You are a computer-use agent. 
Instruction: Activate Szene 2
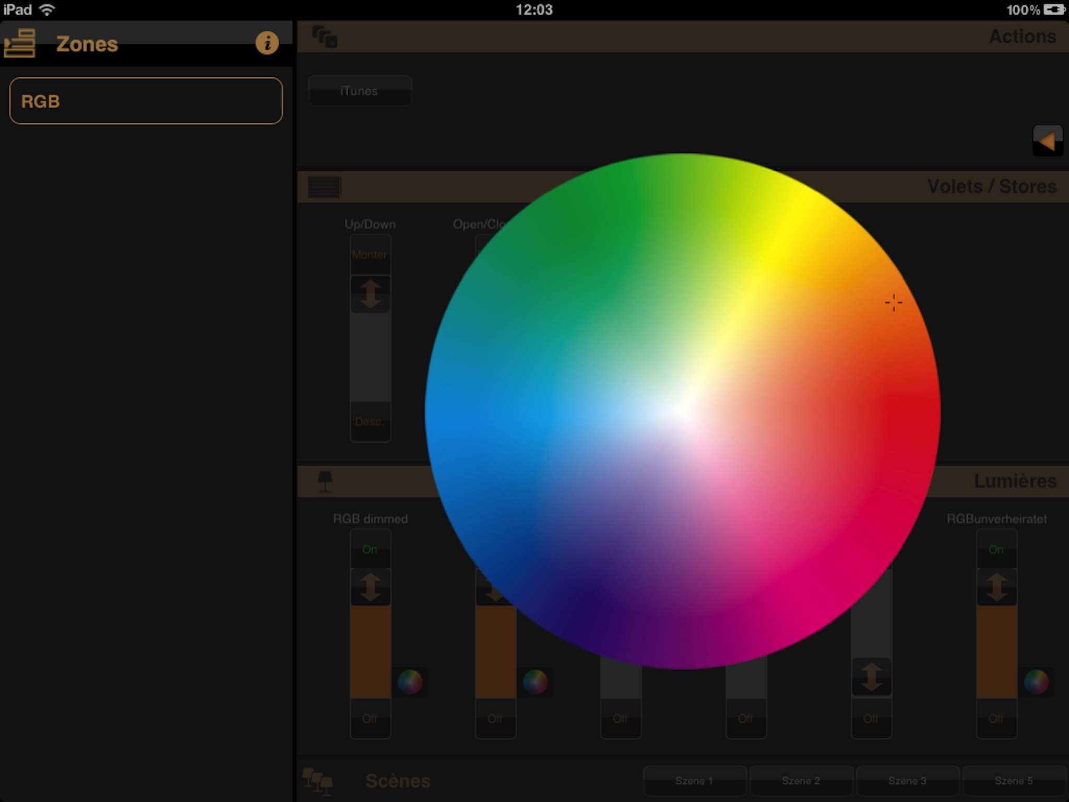point(801,781)
